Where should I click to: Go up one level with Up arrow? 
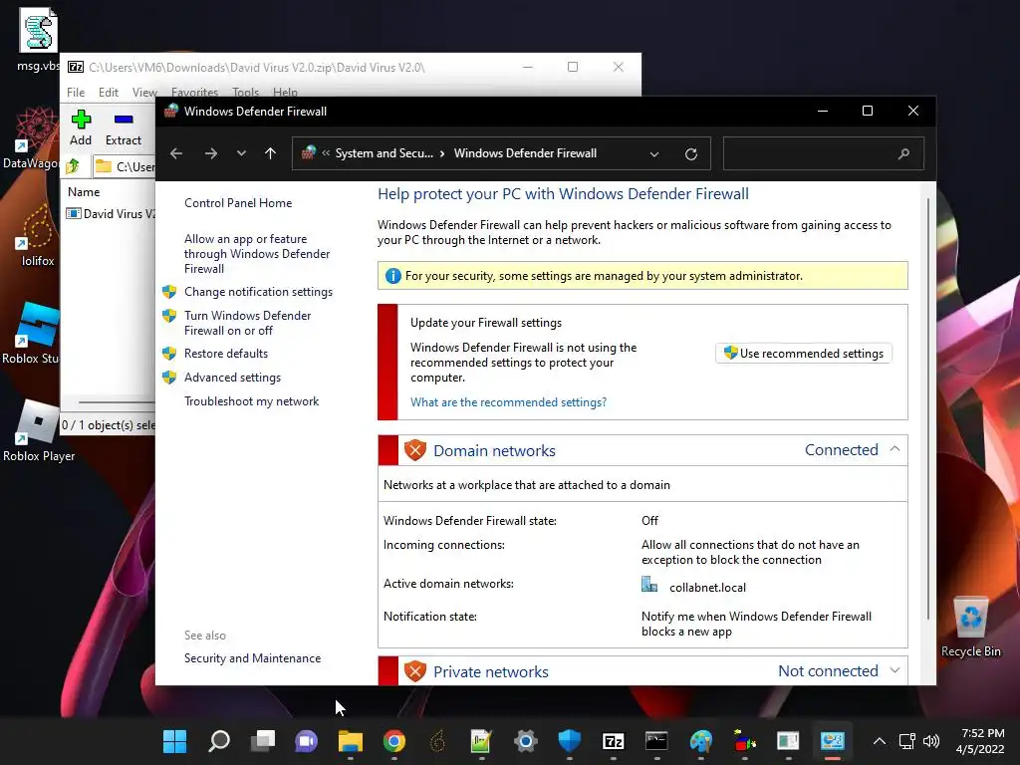(x=271, y=153)
